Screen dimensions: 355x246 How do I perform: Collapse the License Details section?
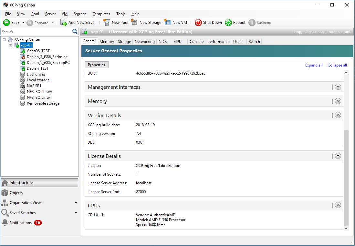coord(338,156)
